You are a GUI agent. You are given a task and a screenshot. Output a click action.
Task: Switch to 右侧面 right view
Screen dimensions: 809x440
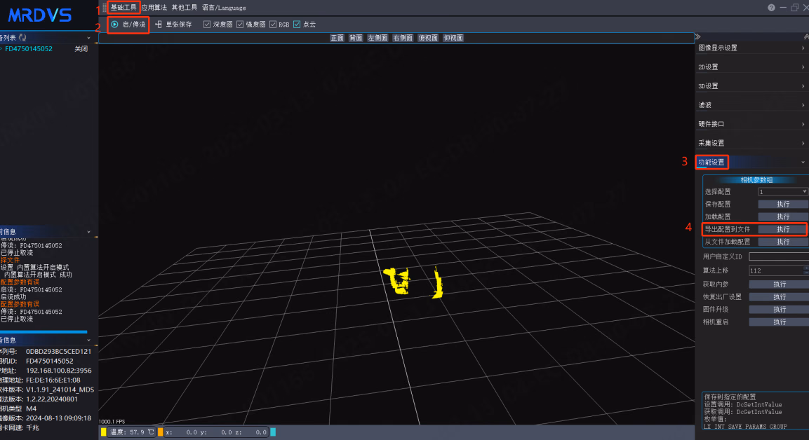click(x=403, y=38)
